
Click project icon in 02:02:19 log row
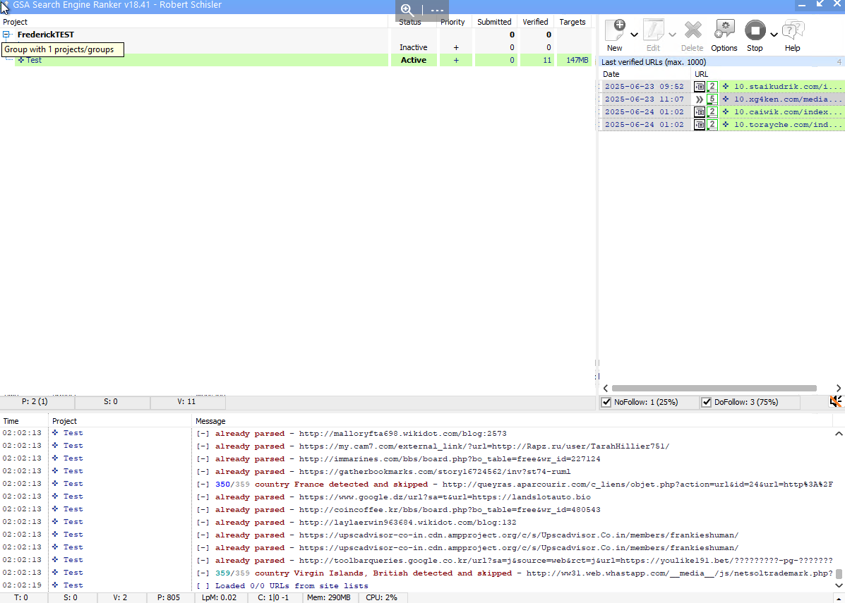(x=55, y=585)
